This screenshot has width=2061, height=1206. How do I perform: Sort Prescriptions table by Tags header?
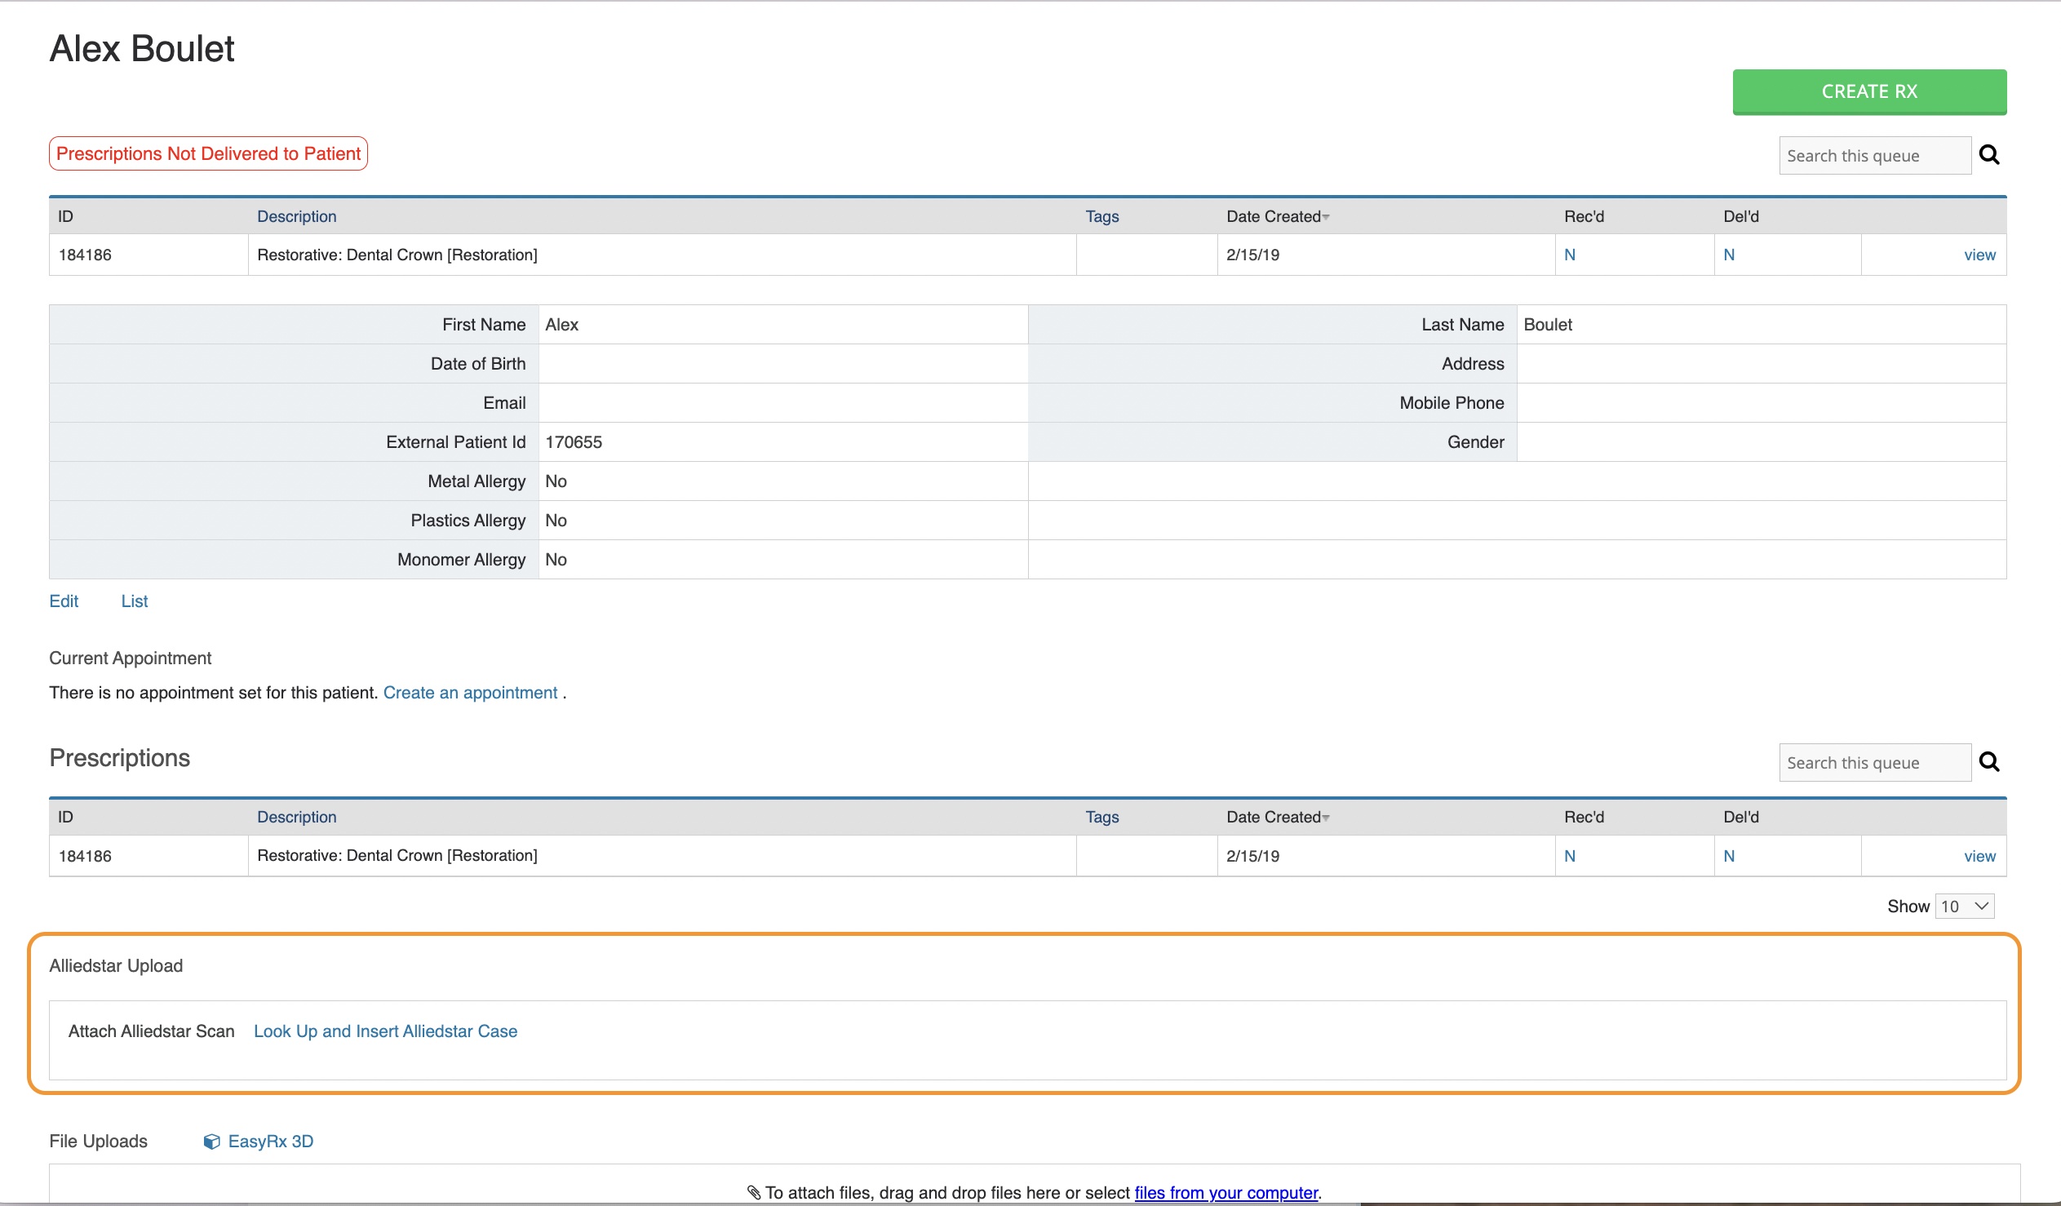pyautogui.click(x=1101, y=817)
